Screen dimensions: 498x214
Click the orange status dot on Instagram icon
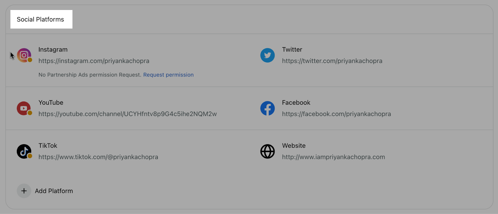[x=30, y=60]
